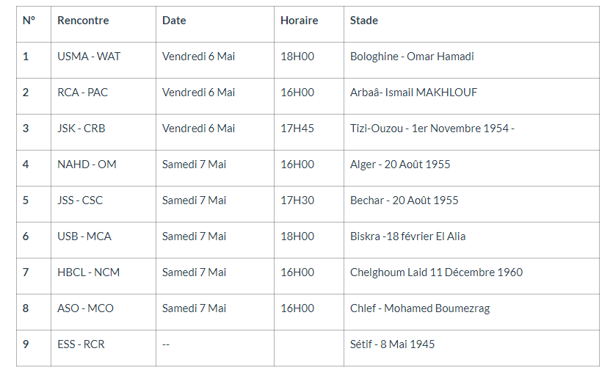The height and width of the screenshot is (376, 613).
Task: Click the Date column header
Action: pyautogui.click(x=174, y=21)
